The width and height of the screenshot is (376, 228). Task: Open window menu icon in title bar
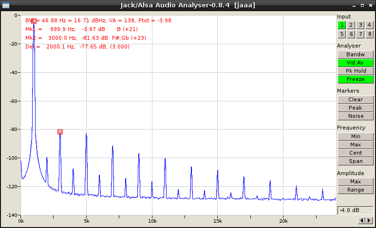pyautogui.click(x=6, y=5)
